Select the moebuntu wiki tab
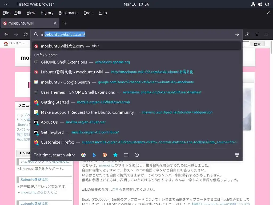Screen dimensions: 273x205 click(30, 23)
